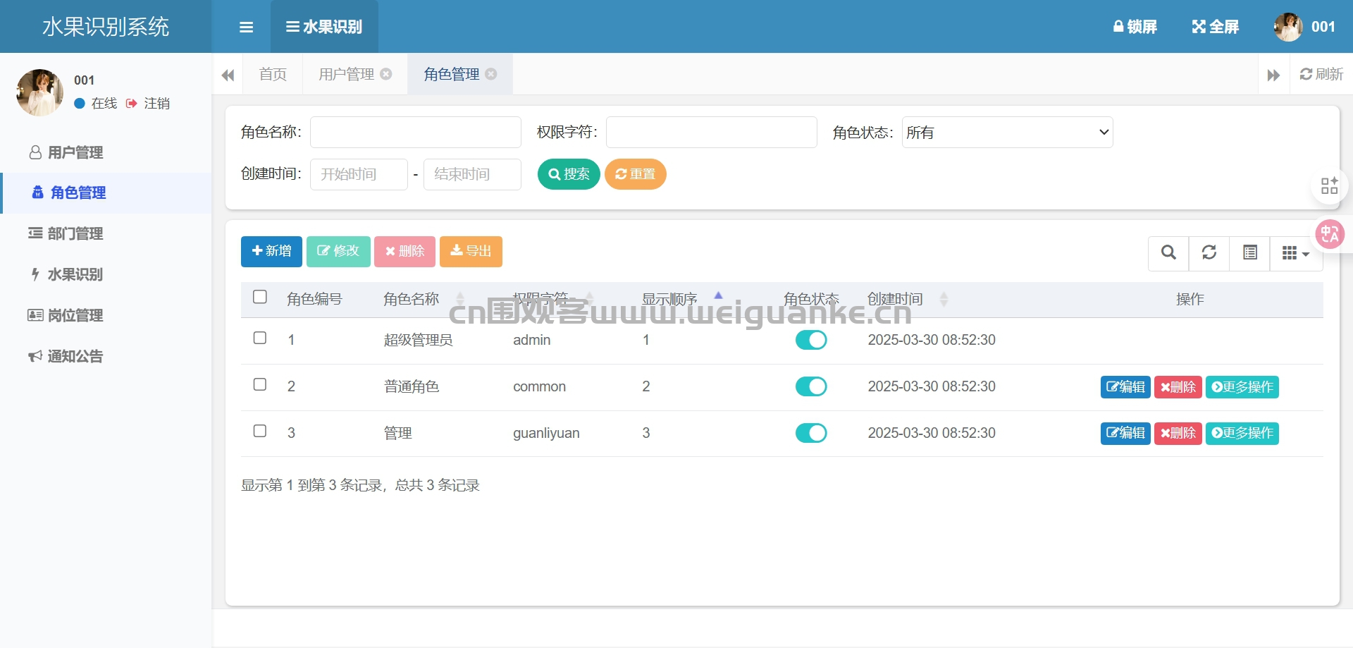This screenshot has height=648, width=1353.
Task: Tick checkbox for row 管理
Action: tap(260, 431)
